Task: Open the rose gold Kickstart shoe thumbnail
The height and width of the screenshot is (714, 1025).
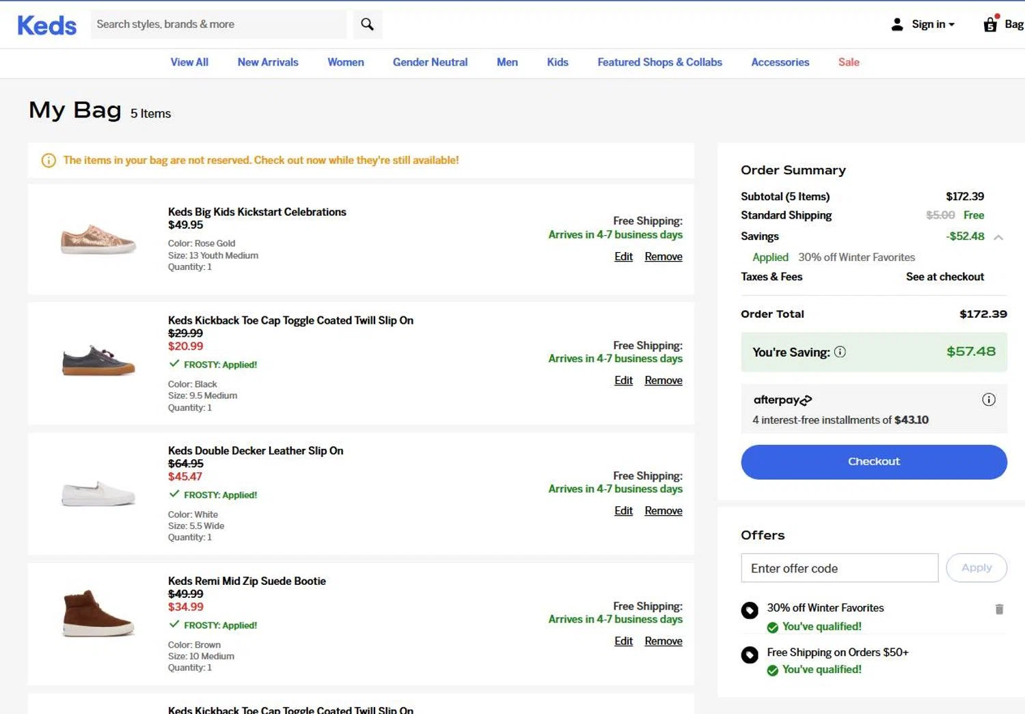Action: [98, 239]
